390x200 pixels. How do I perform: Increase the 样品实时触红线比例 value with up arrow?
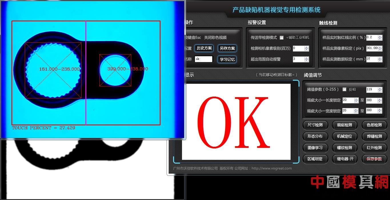380,36
